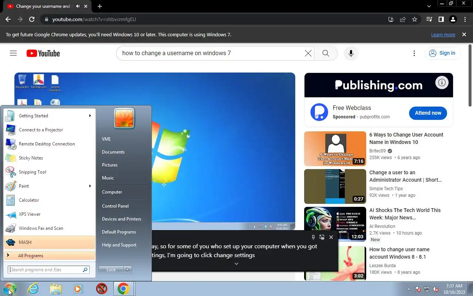The height and width of the screenshot is (296, 473).
Task: Close the live caption box
Action: pyautogui.click(x=331, y=237)
